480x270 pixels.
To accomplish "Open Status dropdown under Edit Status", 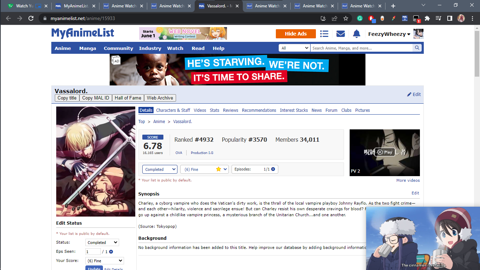I will coord(102,243).
